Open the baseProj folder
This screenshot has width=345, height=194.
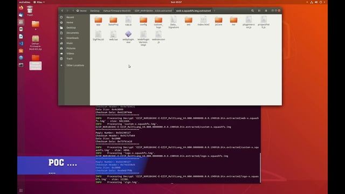coord(113,21)
